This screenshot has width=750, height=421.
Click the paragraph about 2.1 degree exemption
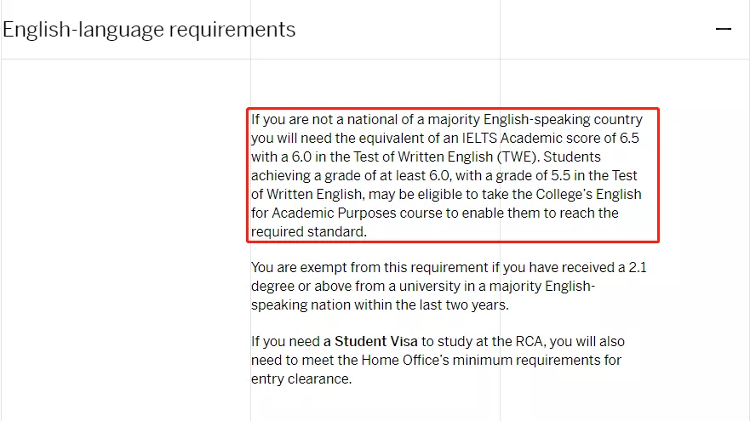click(x=442, y=286)
